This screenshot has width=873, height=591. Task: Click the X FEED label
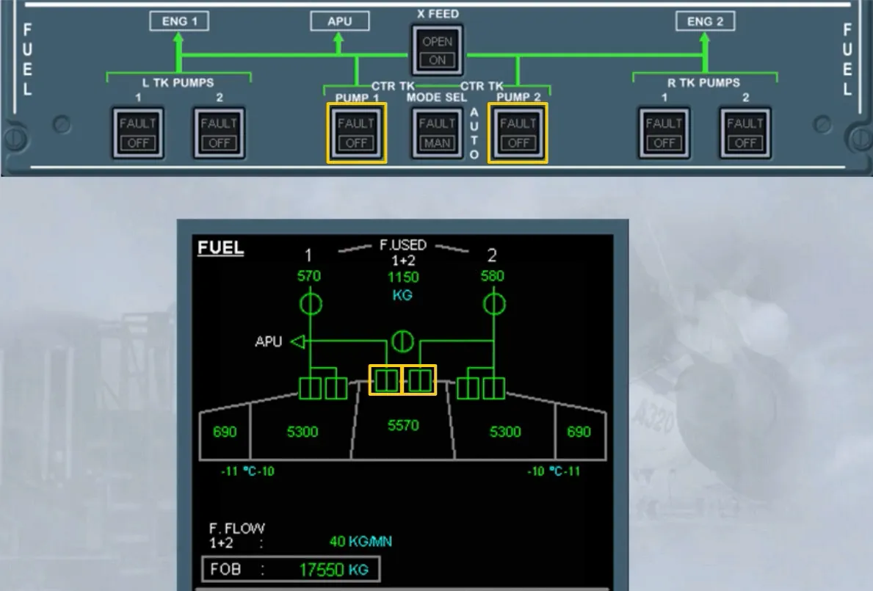coord(438,14)
